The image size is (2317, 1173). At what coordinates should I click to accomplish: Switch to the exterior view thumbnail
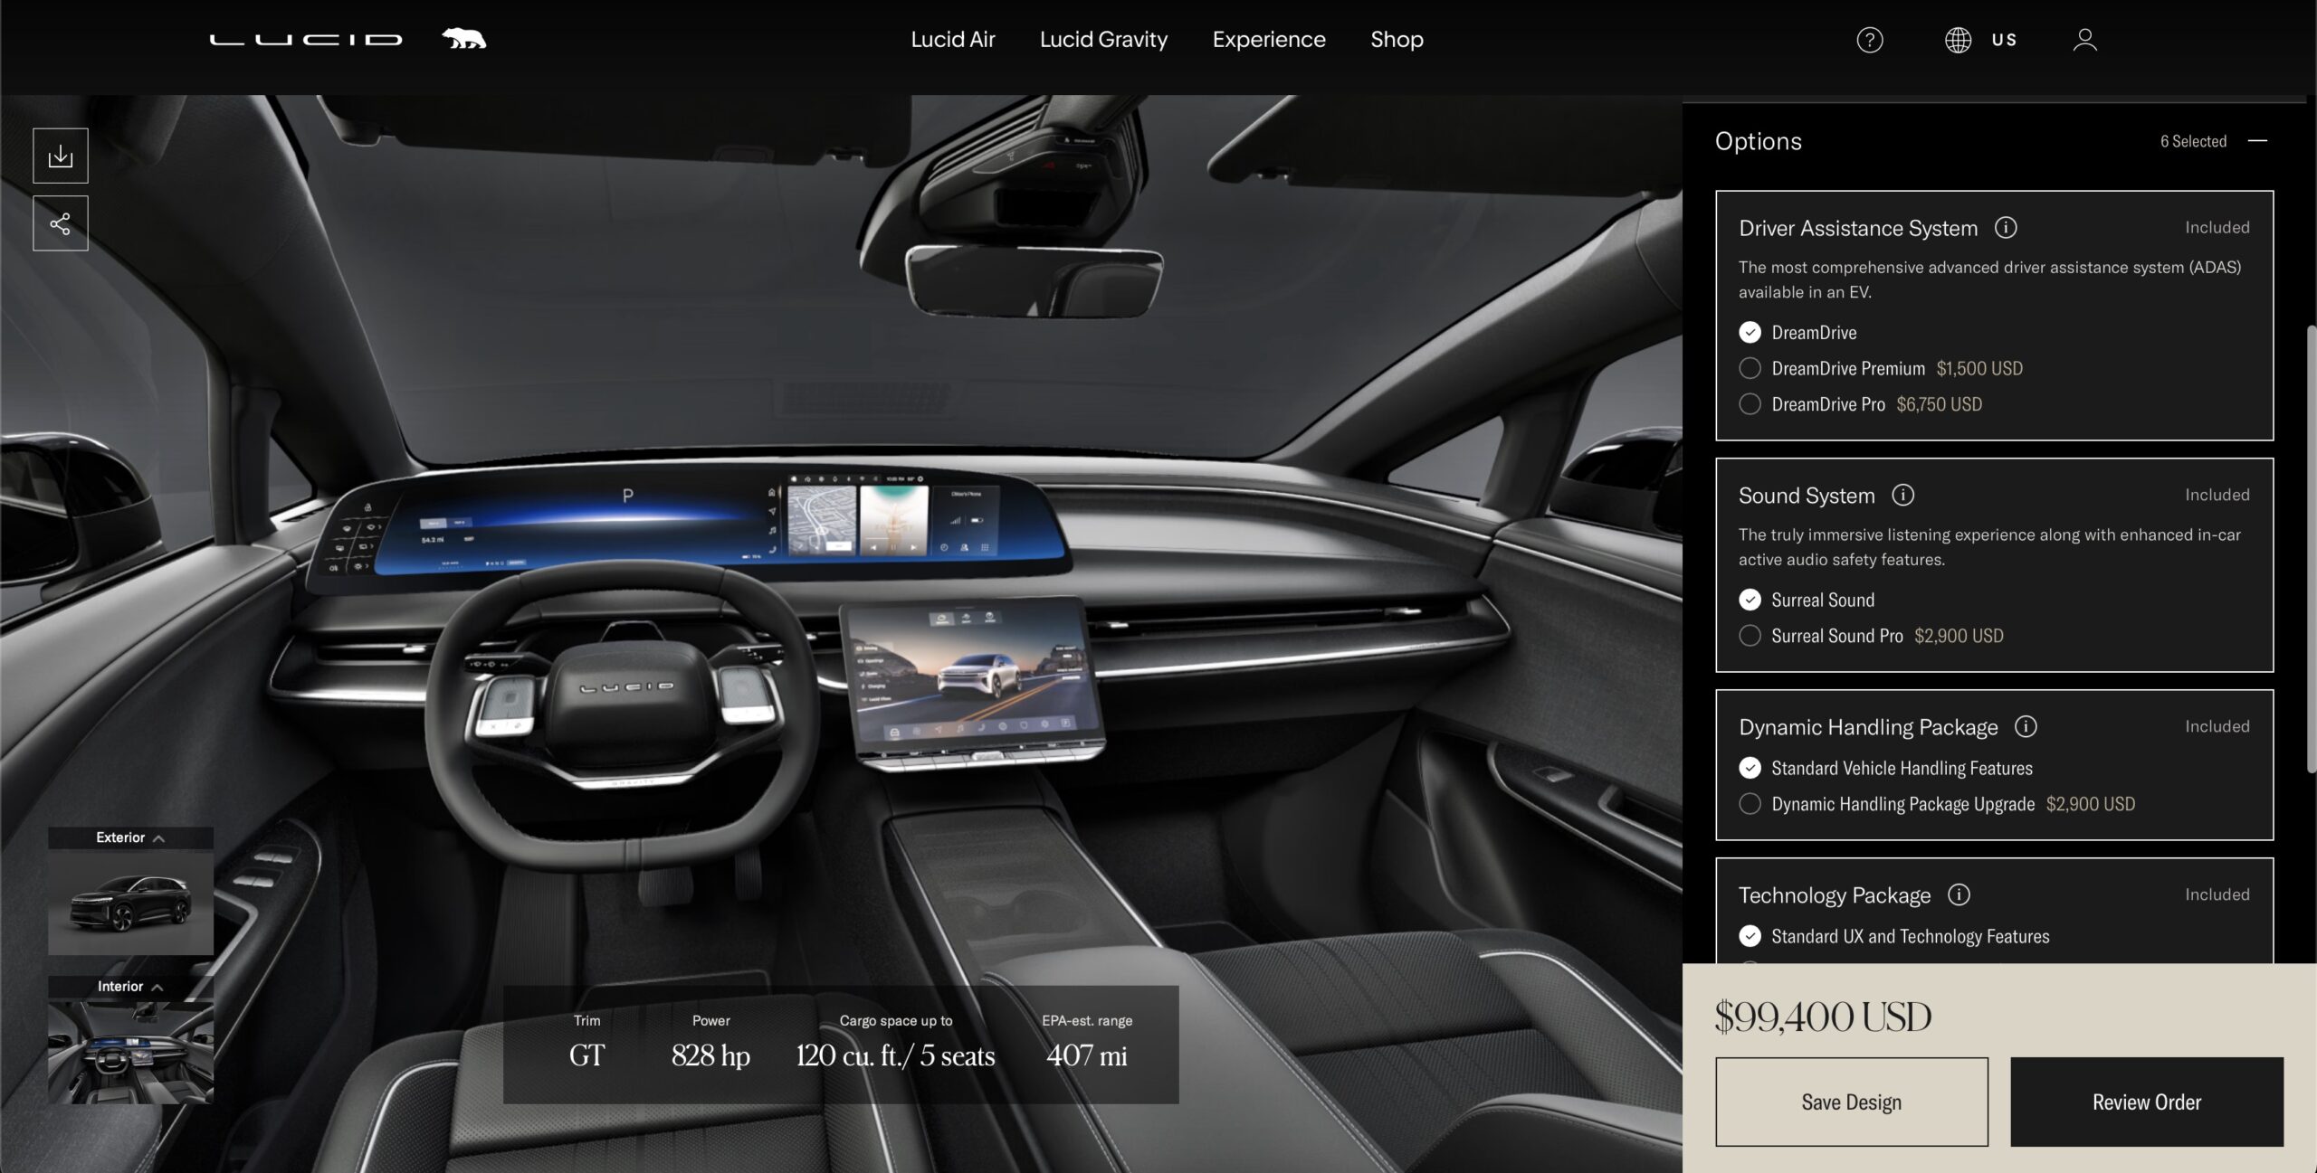coord(130,902)
